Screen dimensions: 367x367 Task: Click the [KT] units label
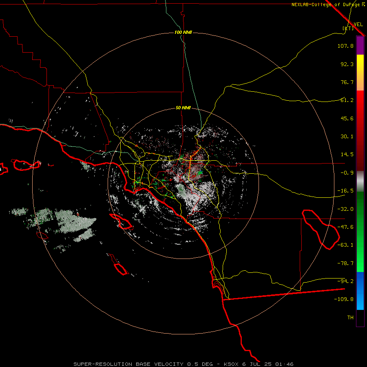348,28
